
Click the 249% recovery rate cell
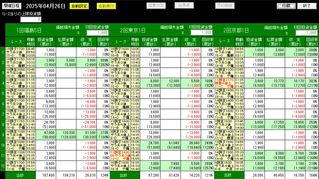tap(207, 145)
